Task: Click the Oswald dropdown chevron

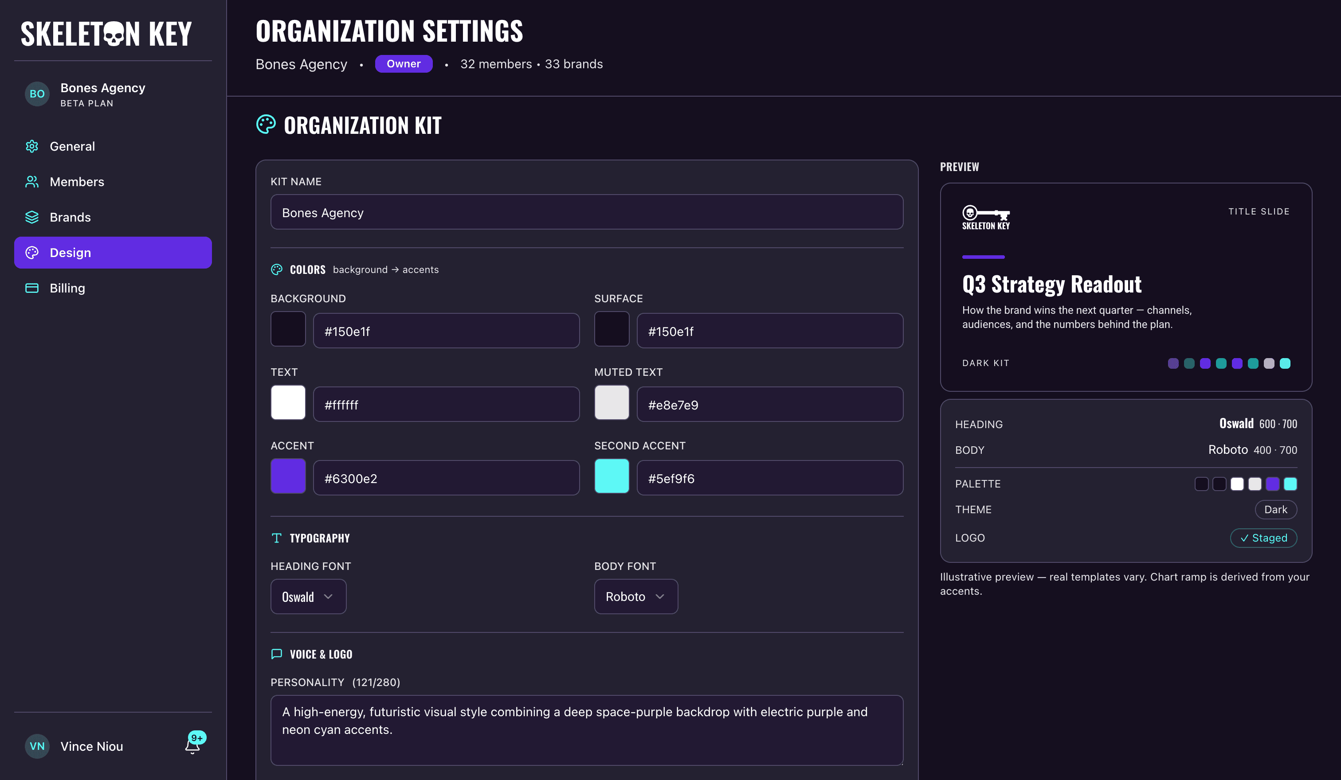Action: pos(328,597)
